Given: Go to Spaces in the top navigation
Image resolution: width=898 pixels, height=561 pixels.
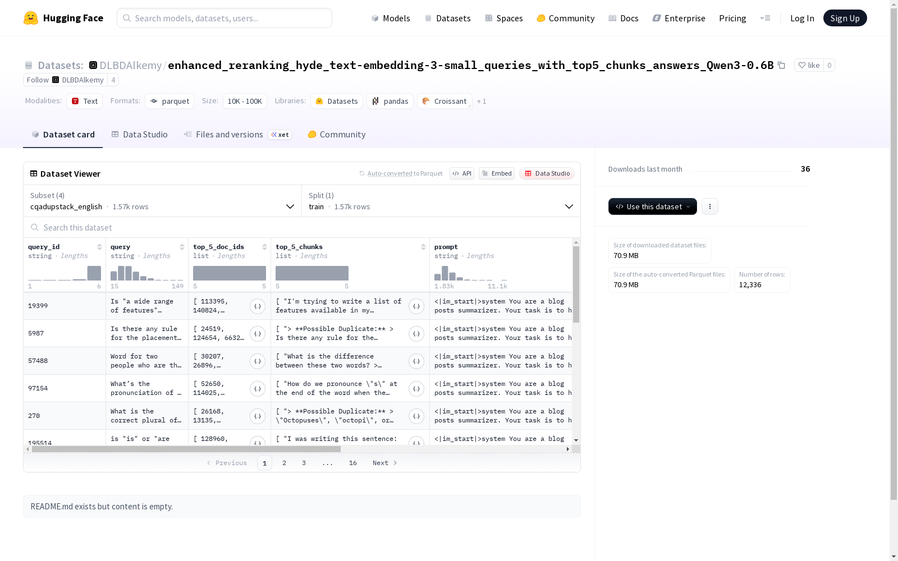Looking at the screenshot, I should pos(504,18).
